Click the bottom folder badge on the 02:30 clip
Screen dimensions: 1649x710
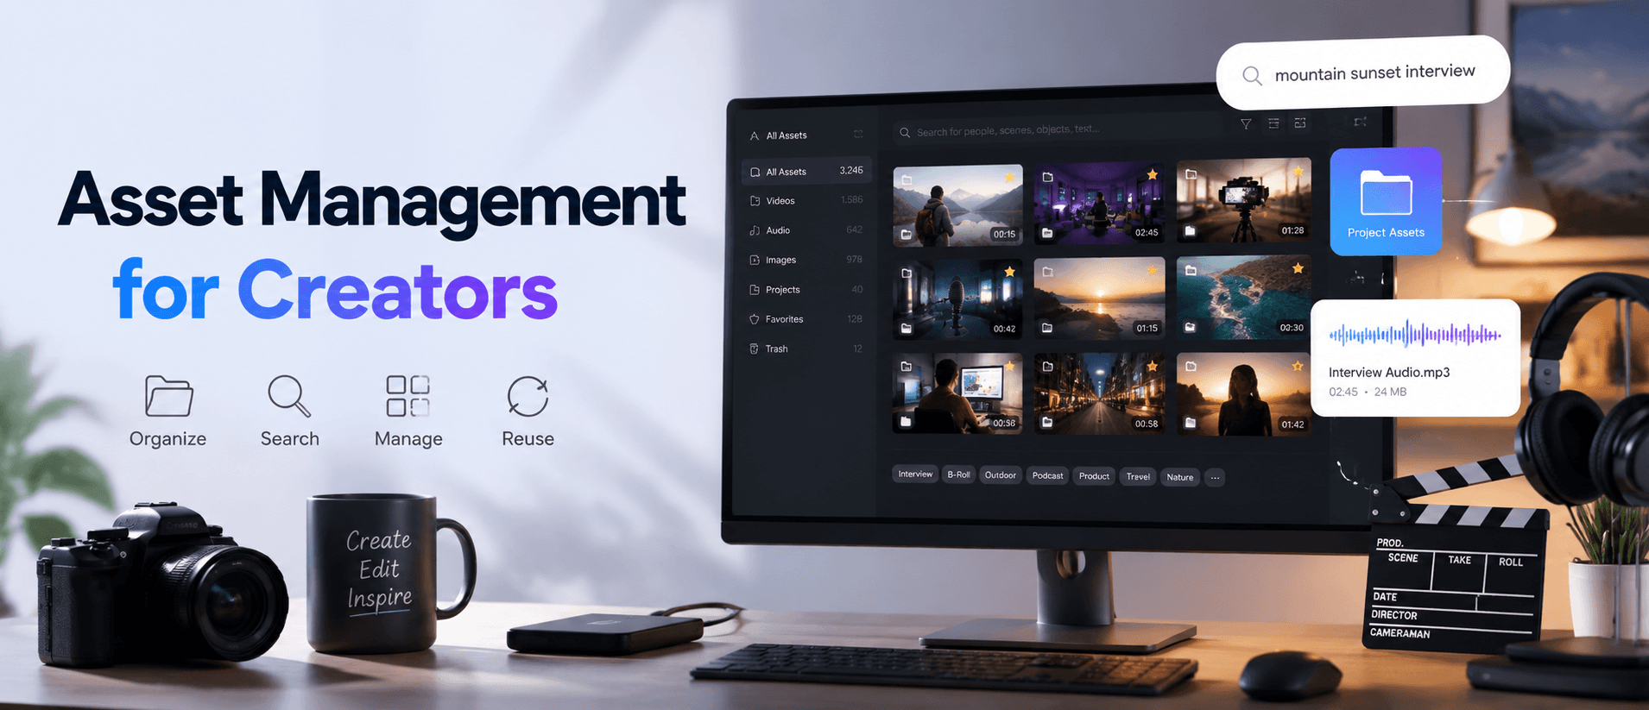point(1190,327)
